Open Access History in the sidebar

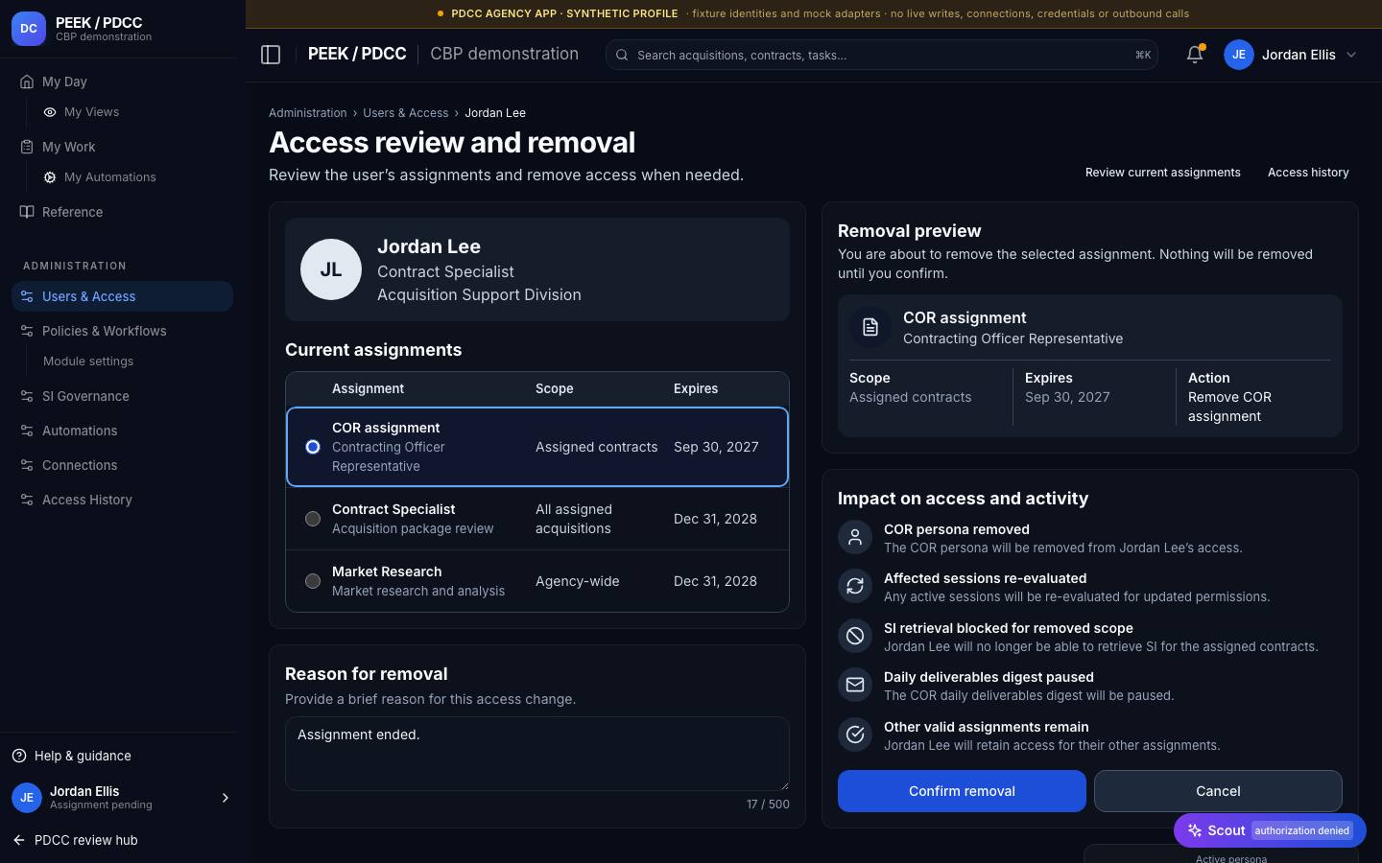[122, 500]
